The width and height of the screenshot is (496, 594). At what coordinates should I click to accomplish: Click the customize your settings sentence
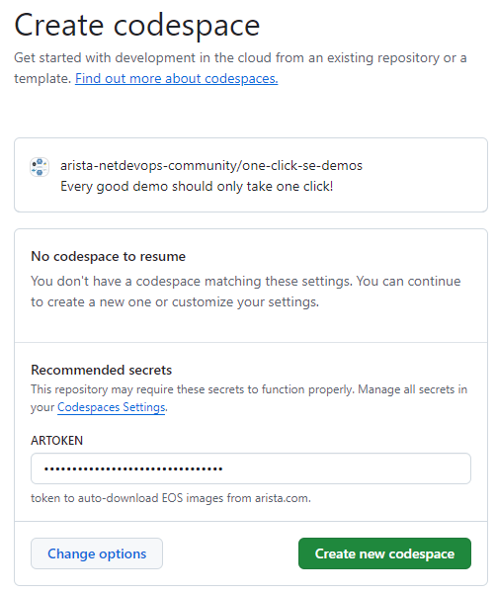pyautogui.click(x=175, y=301)
